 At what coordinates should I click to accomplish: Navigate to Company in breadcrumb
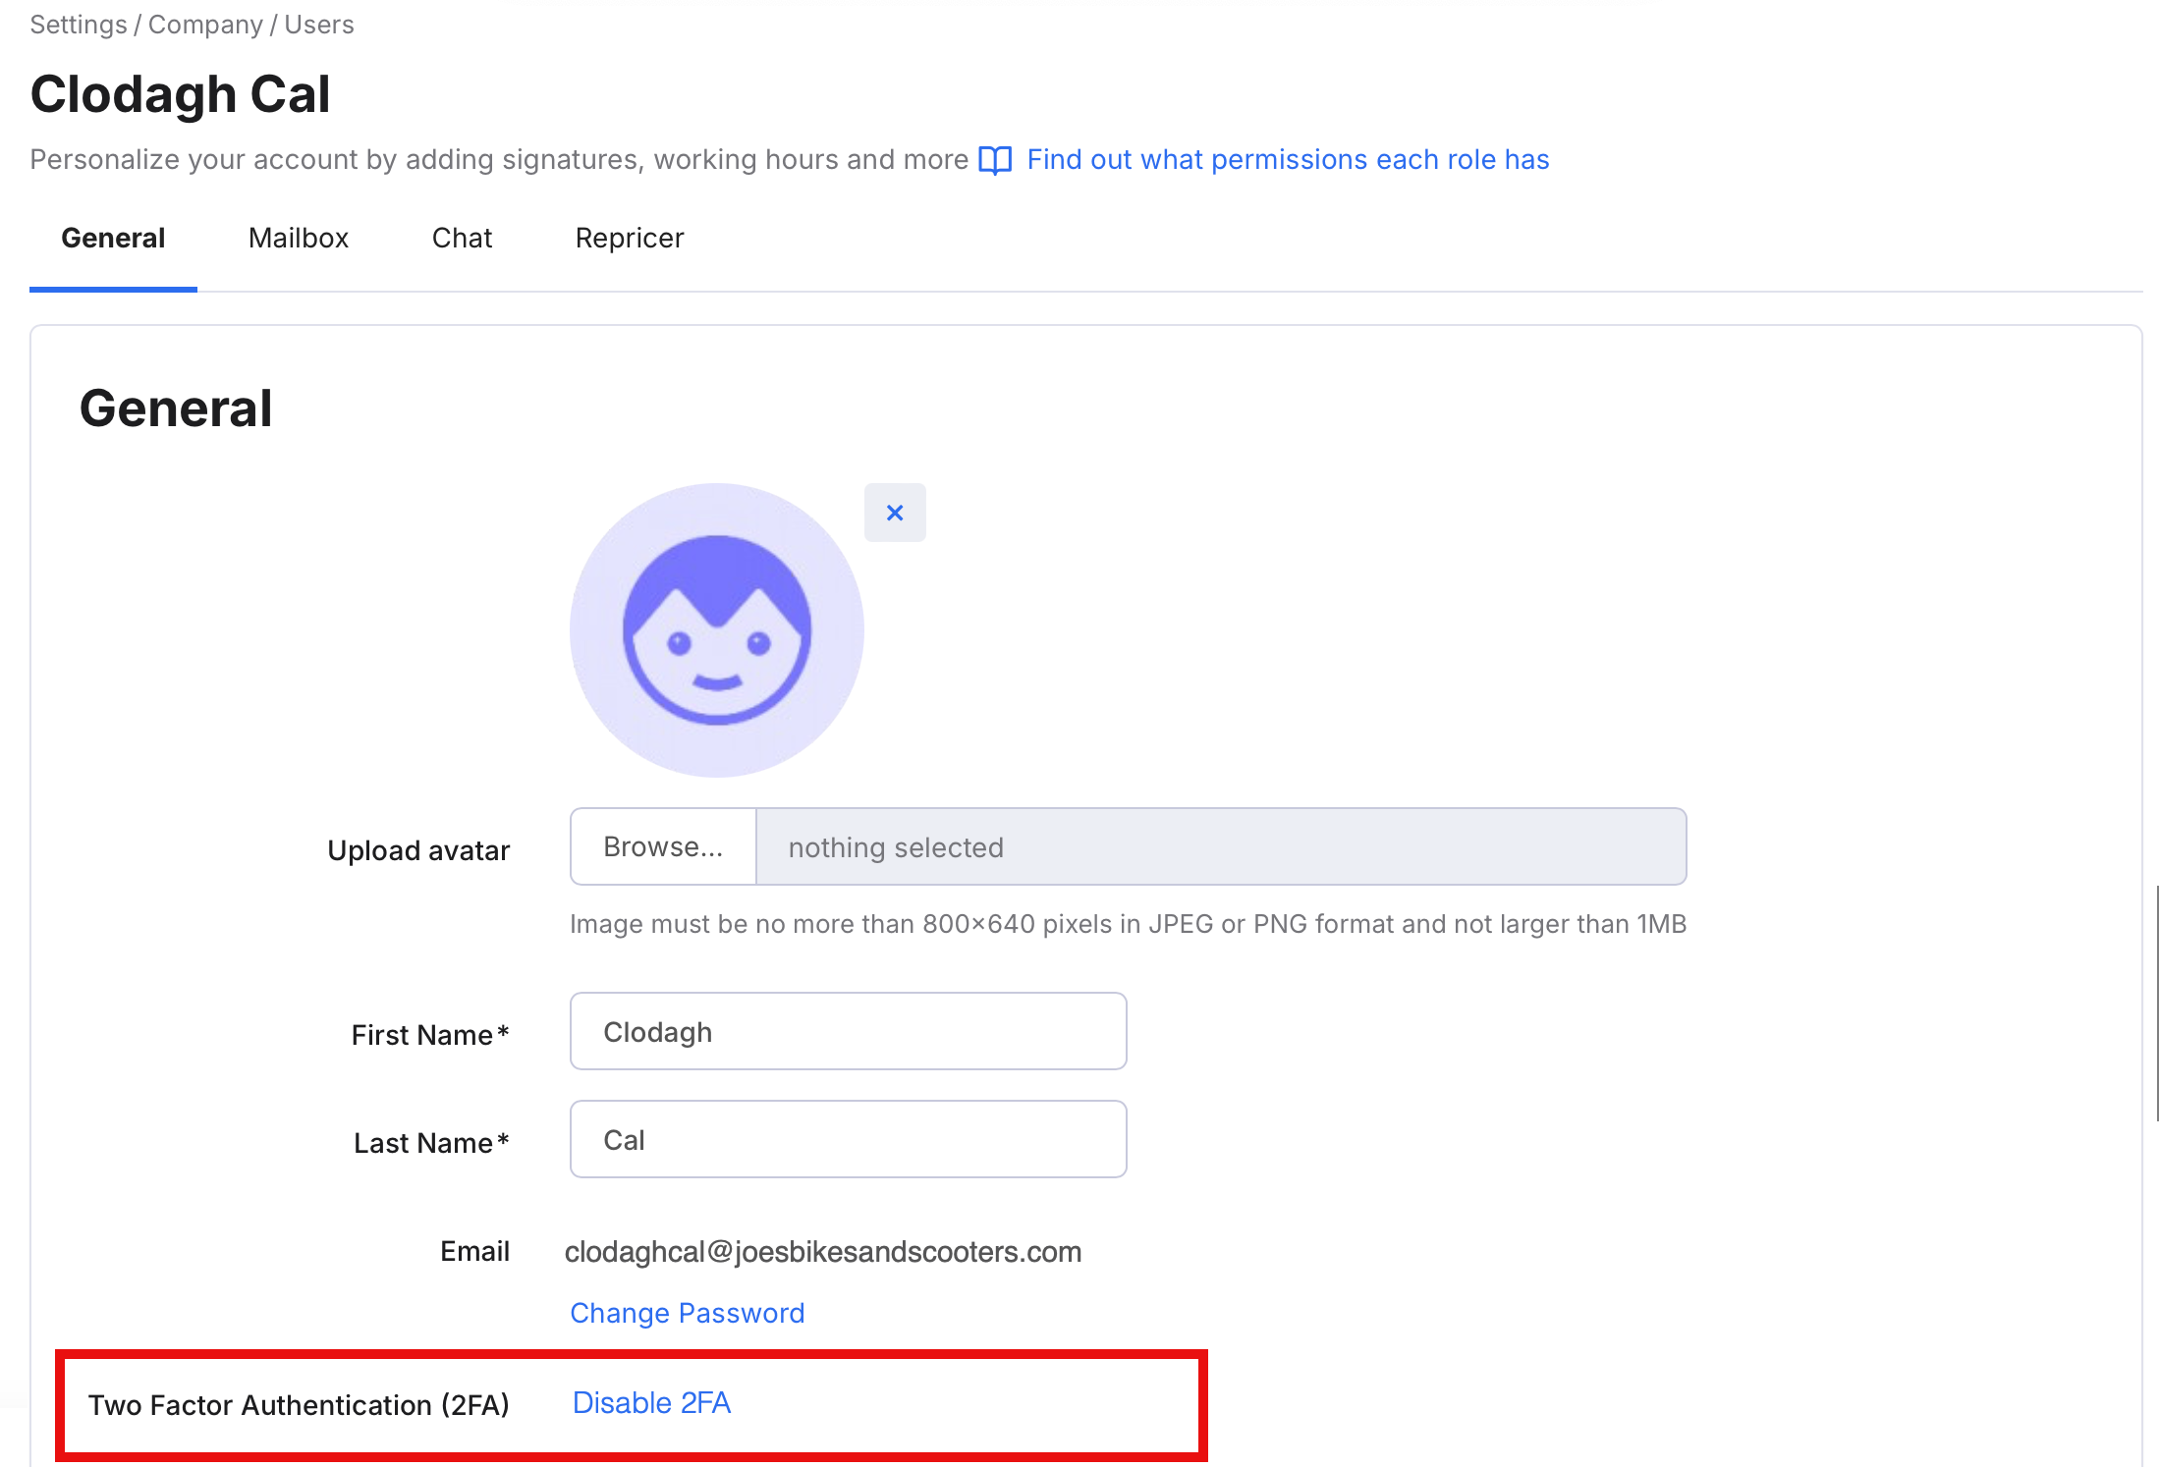point(205,25)
